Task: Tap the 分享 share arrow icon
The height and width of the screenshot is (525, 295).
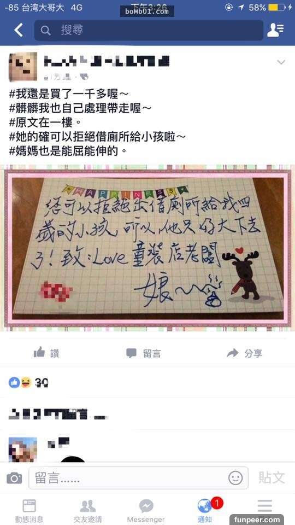Action: click(x=233, y=353)
